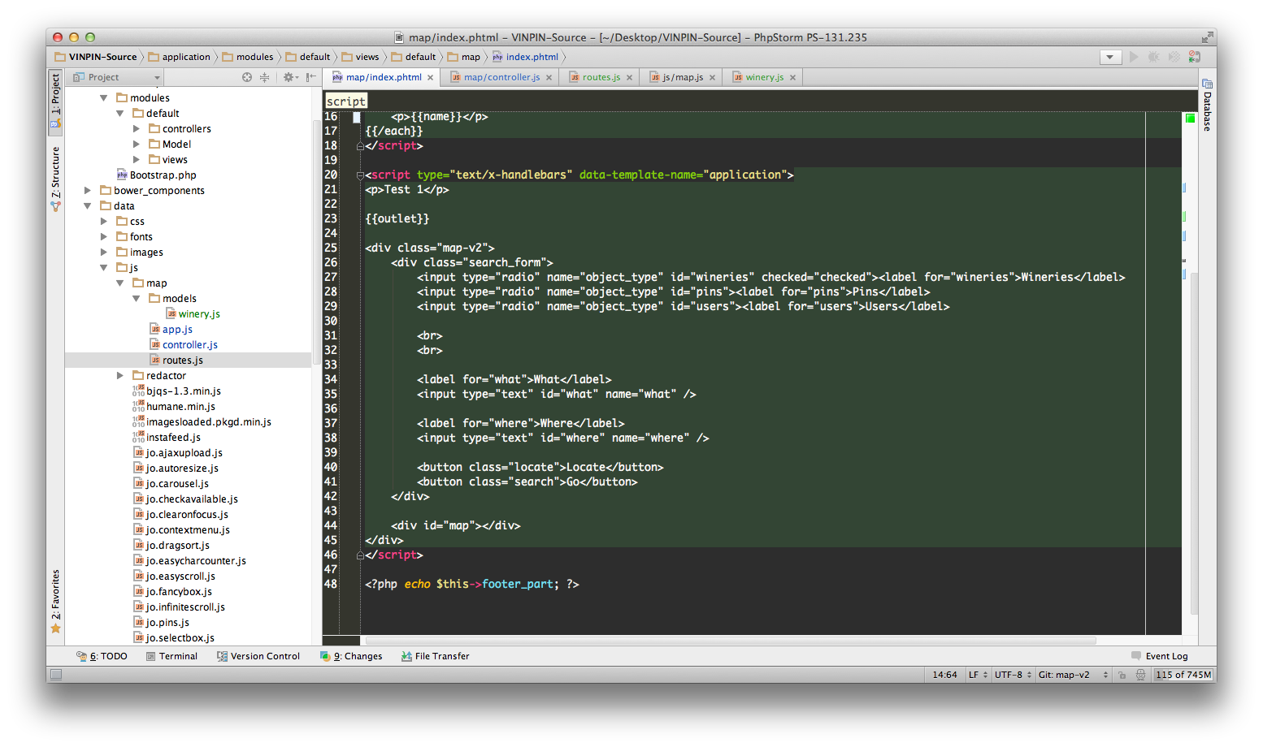The image size is (1263, 747).
Task: Open the Git: map-v2 branch dropdown
Action: coord(1073,675)
